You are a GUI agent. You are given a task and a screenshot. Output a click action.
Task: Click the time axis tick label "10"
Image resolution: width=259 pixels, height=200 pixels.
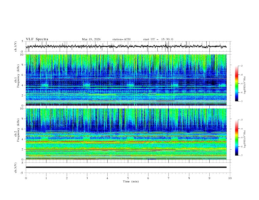click(x=230, y=178)
